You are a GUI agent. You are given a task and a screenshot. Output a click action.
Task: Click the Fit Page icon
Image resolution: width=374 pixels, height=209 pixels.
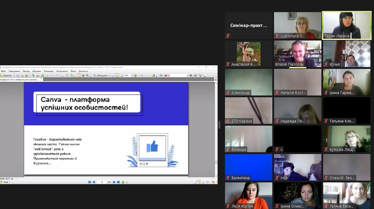[117, 75]
